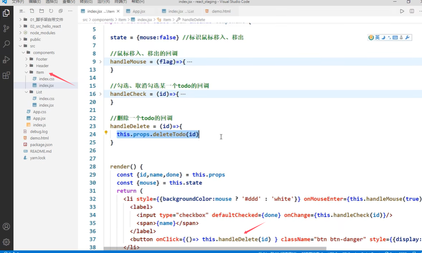Click the editor horizontal scrollbar

pyautogui.click(x=215, y=248)
